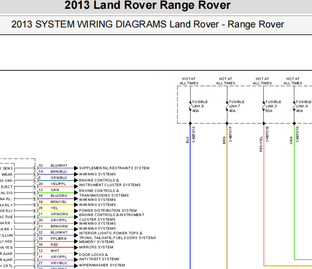Click pin 31 'BRN/GRN' wire label
Viewport: 312px width, 269px height.
click(x=59, y=226)
